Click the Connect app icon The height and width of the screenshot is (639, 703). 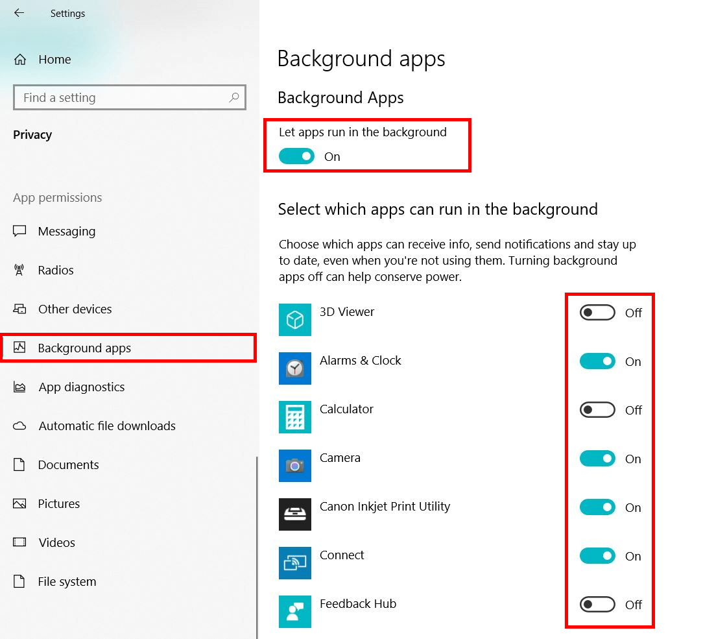[294, 562]
